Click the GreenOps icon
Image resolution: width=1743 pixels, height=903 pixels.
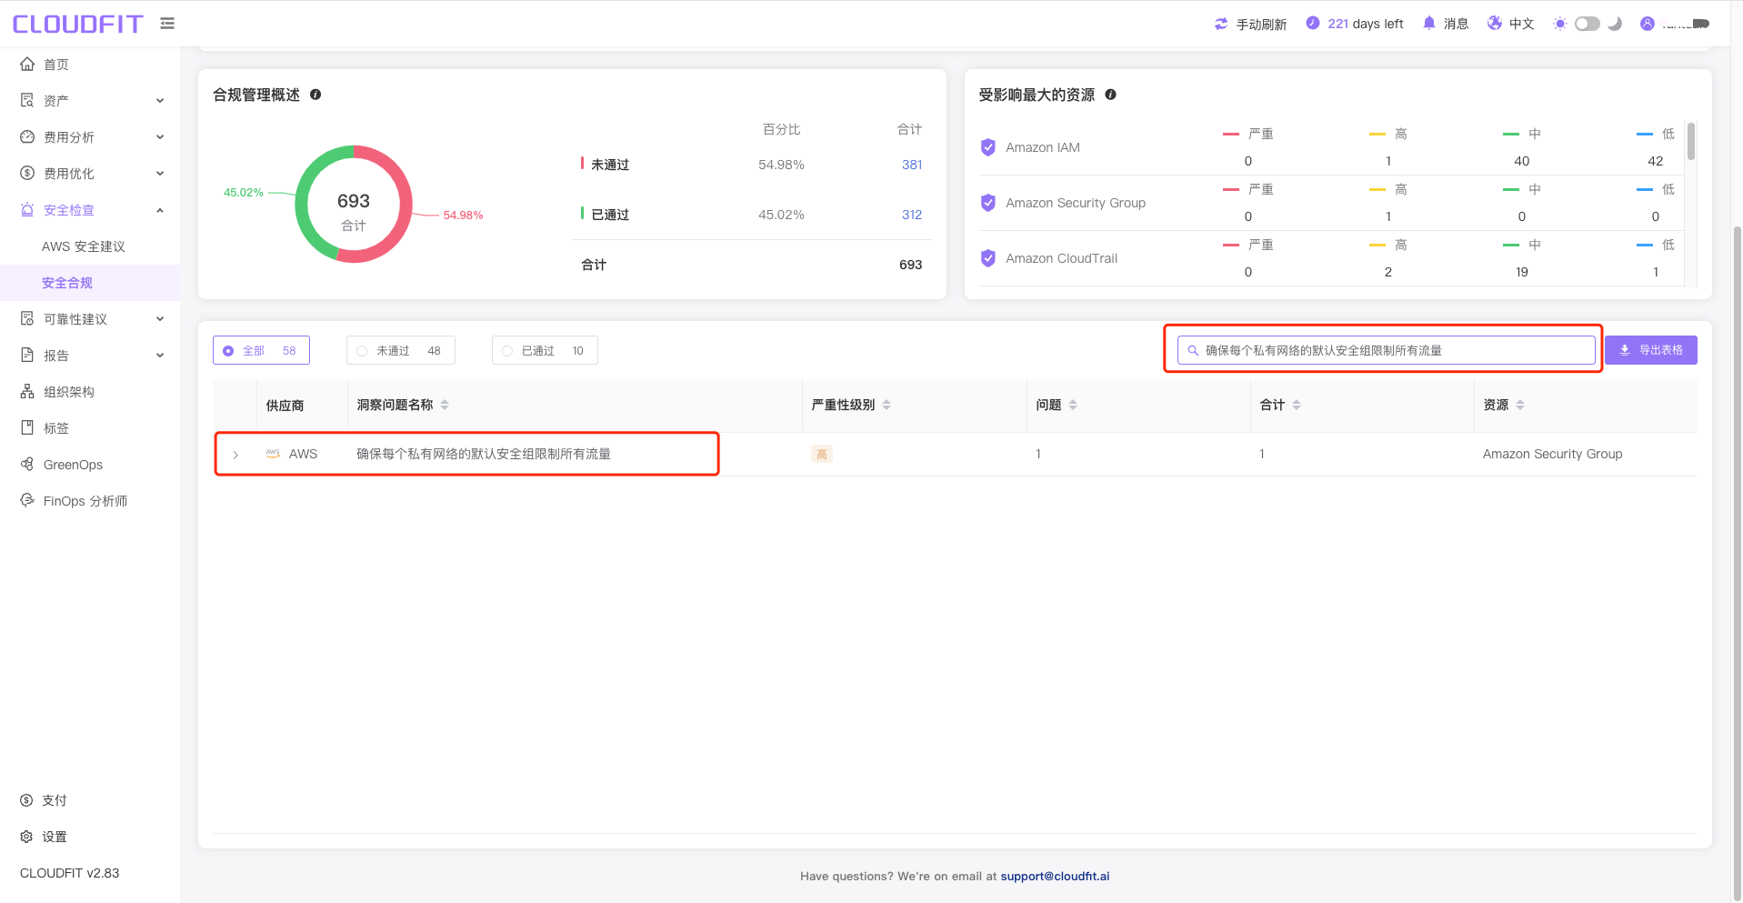(x=27, y=464)
